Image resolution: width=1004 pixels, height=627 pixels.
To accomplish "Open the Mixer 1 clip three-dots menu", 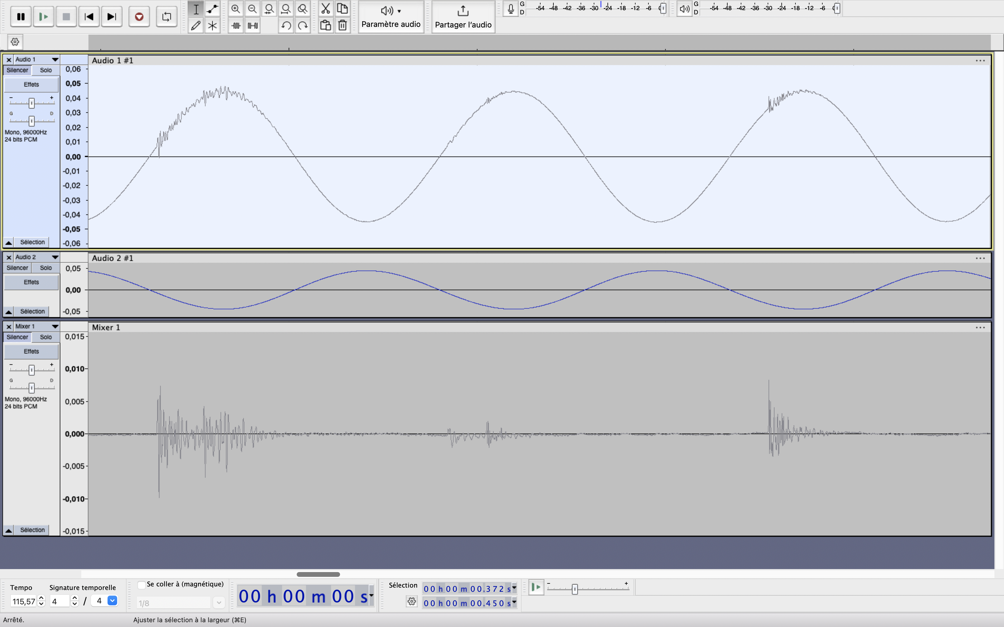I will pyautogui.click(x=980, y=328).
